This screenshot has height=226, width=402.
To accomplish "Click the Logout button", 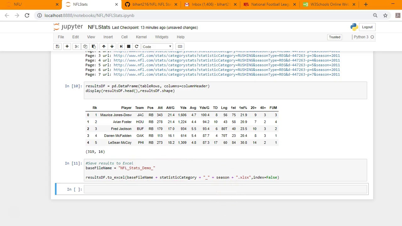I will [367, 27].
